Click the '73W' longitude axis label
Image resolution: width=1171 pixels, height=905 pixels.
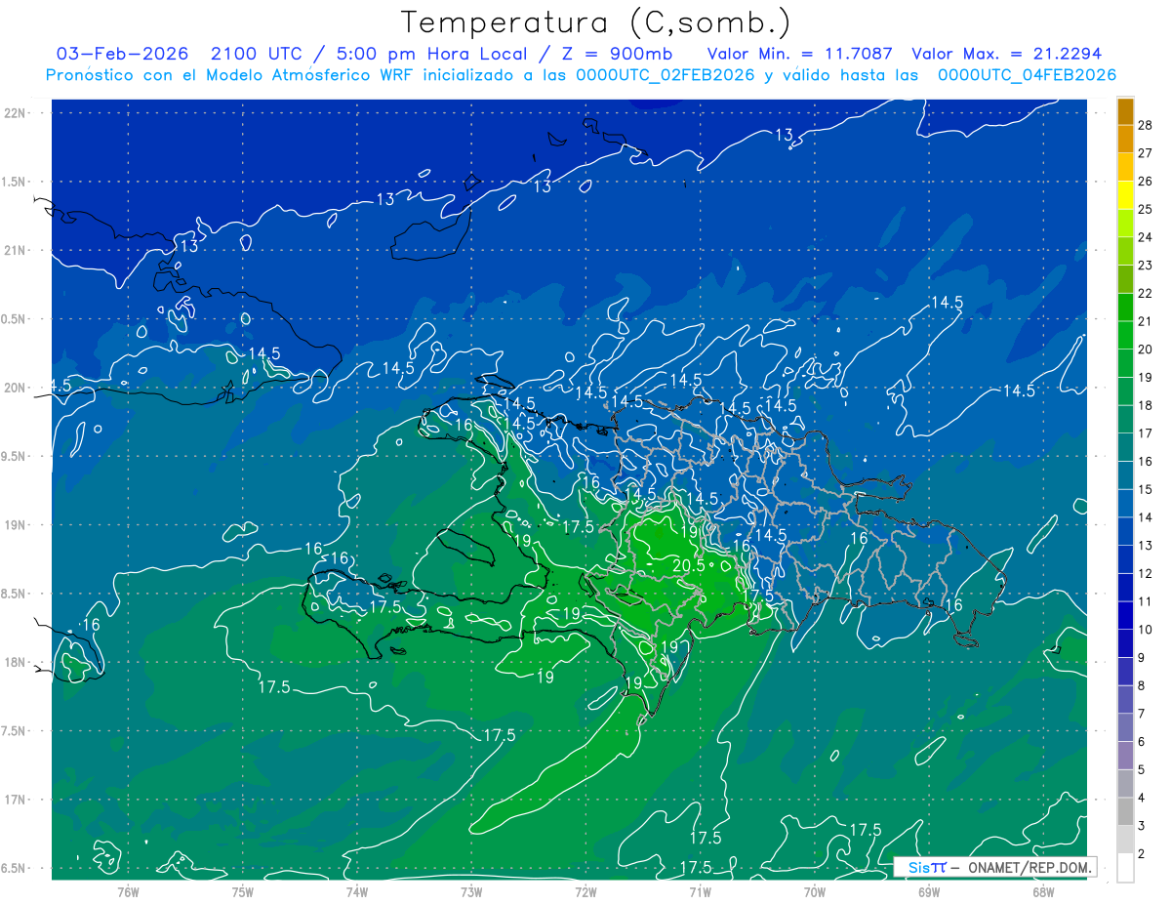pyautogui.click(x=471, y=891)
